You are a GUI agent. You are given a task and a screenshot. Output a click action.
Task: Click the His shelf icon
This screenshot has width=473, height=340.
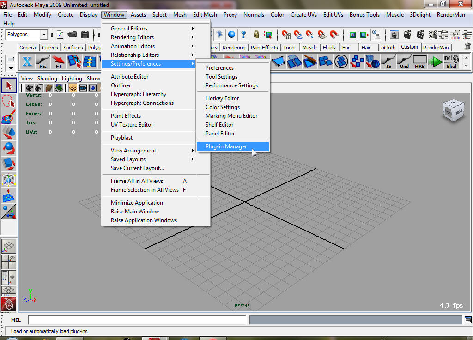[x=43, y=61]
